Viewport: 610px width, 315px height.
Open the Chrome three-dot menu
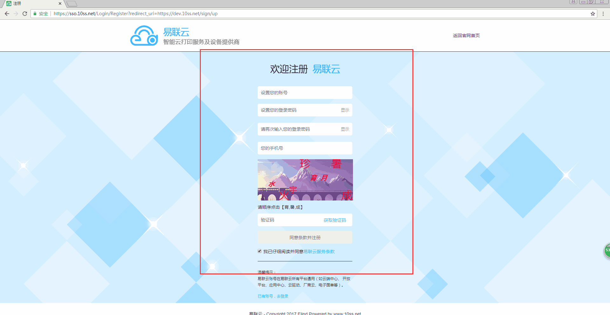point(603,14)
